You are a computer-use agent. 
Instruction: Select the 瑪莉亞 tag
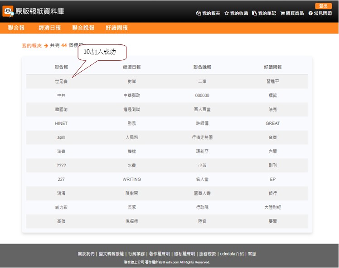tap(202, 151)
